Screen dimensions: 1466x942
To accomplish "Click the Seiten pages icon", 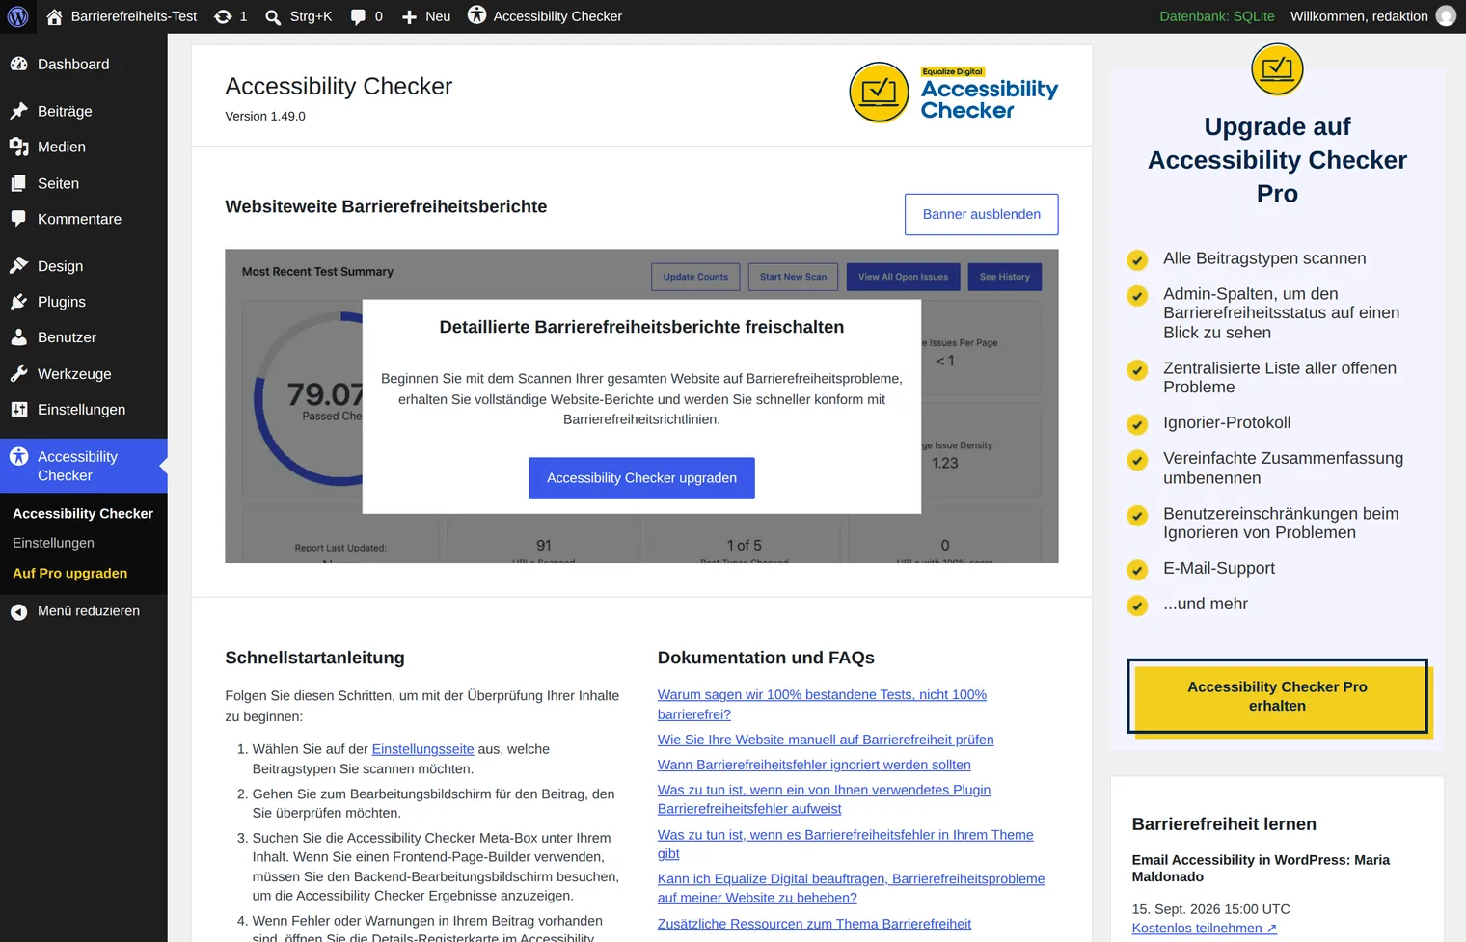I will point(18,183).
